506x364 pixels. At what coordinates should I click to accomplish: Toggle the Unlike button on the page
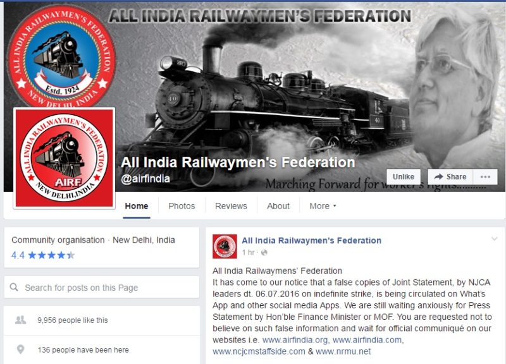point(404,177)
